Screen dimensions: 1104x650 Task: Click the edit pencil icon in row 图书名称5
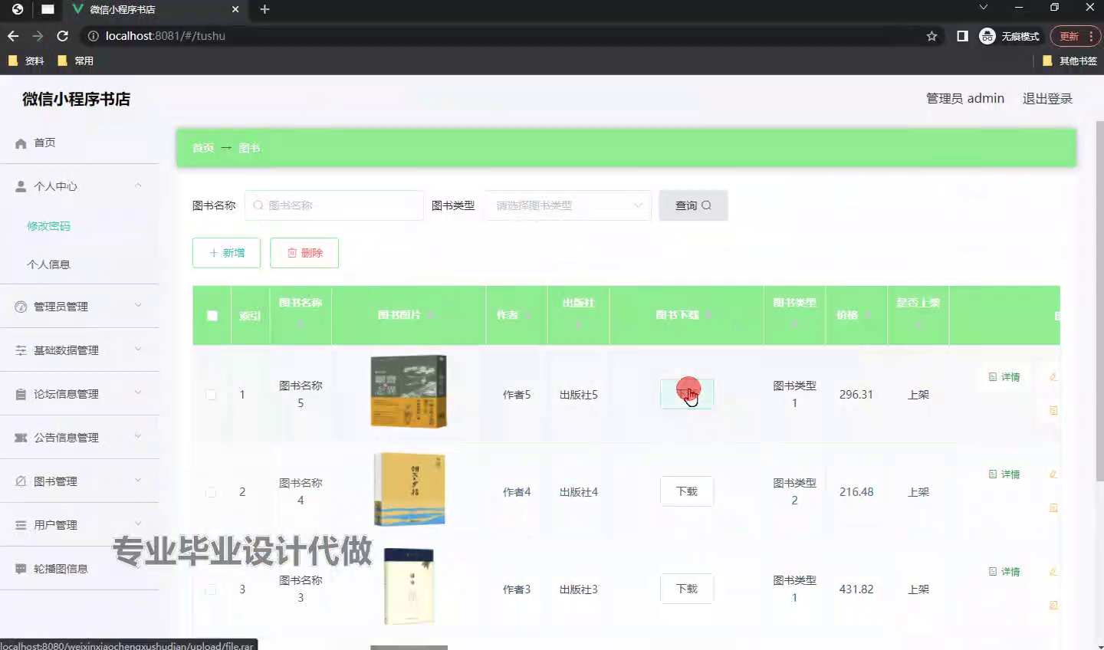click(1053, 377)
